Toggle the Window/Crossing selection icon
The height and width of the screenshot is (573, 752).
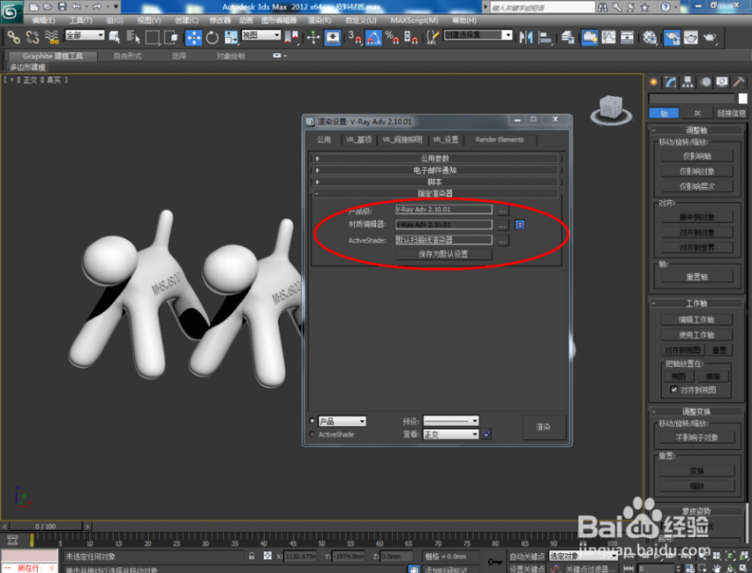(x=171, y=38)
